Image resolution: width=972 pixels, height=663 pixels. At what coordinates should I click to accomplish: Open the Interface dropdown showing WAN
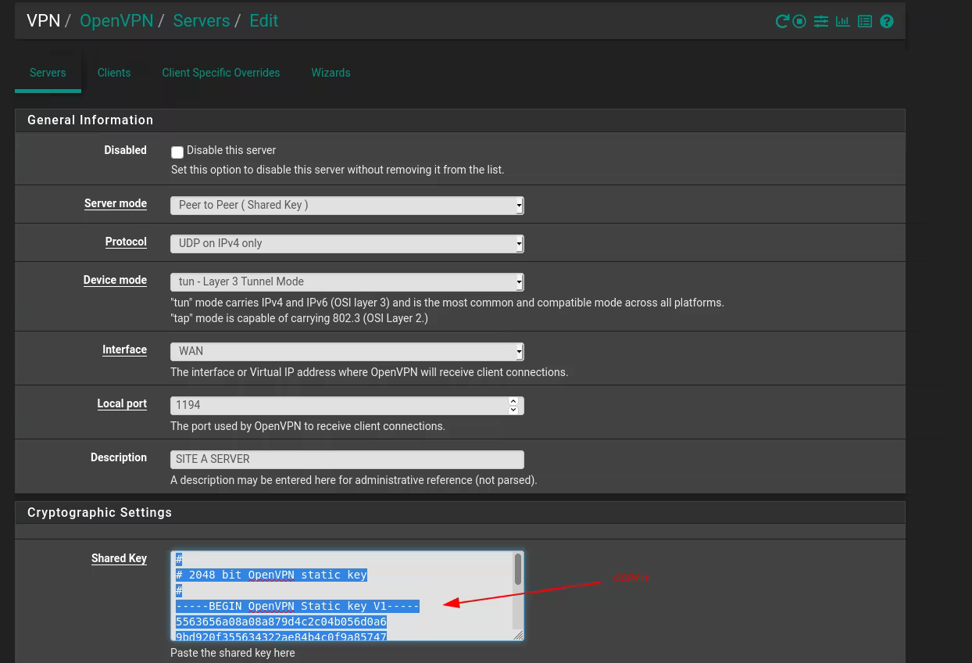[347, 351]
